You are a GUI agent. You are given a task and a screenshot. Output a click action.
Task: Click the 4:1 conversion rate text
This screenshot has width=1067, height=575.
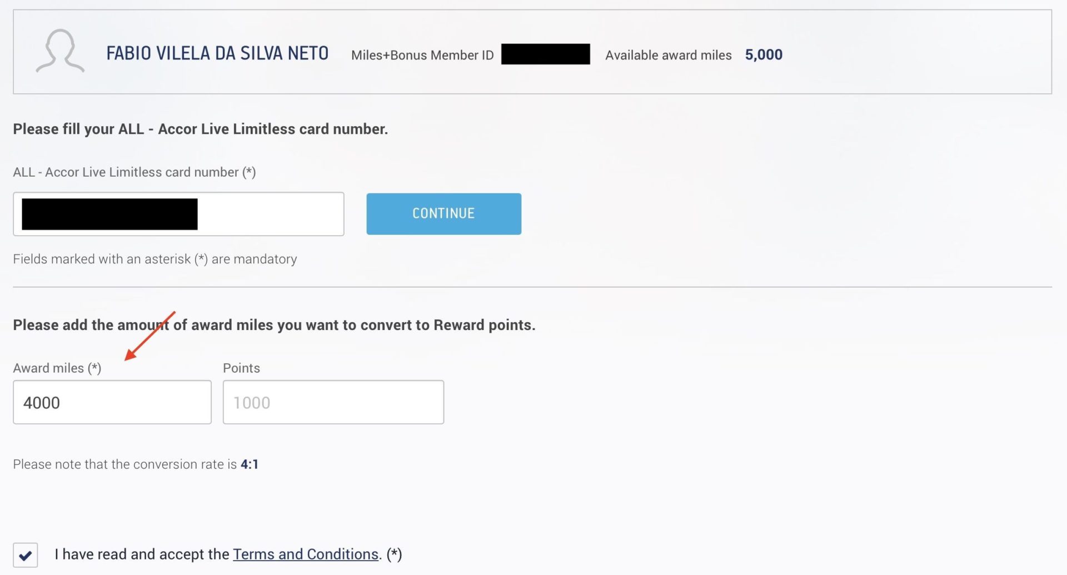[250, 464]
